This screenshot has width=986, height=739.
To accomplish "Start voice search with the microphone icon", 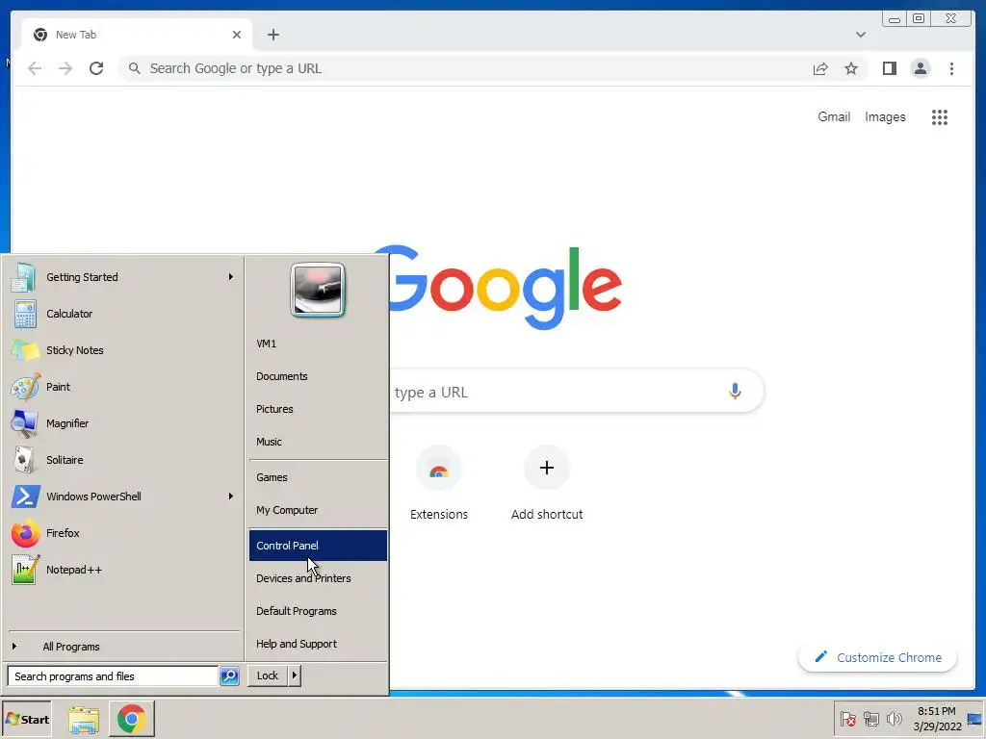I will pos(735,391).
